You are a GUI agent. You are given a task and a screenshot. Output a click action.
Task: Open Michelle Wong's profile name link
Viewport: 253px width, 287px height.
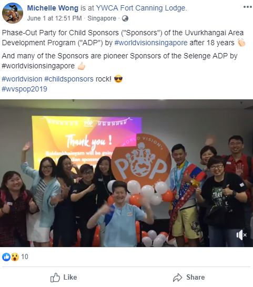pyautogui.click(x=53, y=8)
